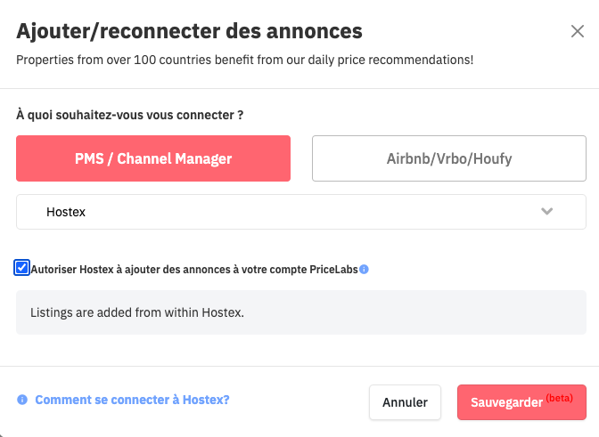Click the info icon before Comment se connecter
The width and height of the screenshot is (599, 437).
(22, 401)
